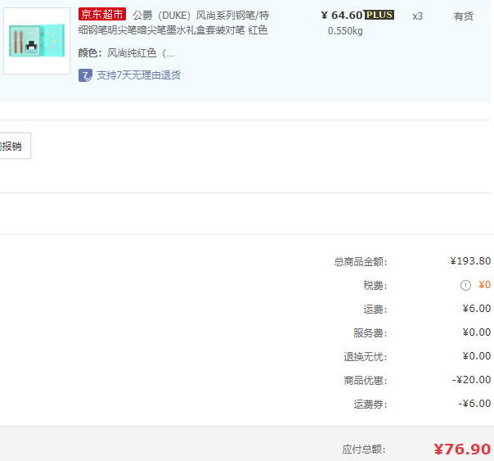The image size is (494, 461).
Task: Click the 总商品金额 value ¥193.80
Action: click(470, 261)
